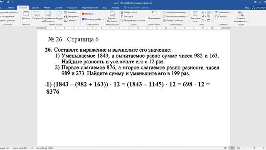Image resolution: width=266 pixels, height=150 pixels.
Task: Click the heading text № 26 Страница 6
Action: tap(73, 40)
